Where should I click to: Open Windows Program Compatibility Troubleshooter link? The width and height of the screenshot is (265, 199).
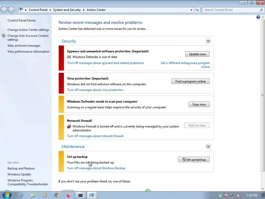coord(28,182)
